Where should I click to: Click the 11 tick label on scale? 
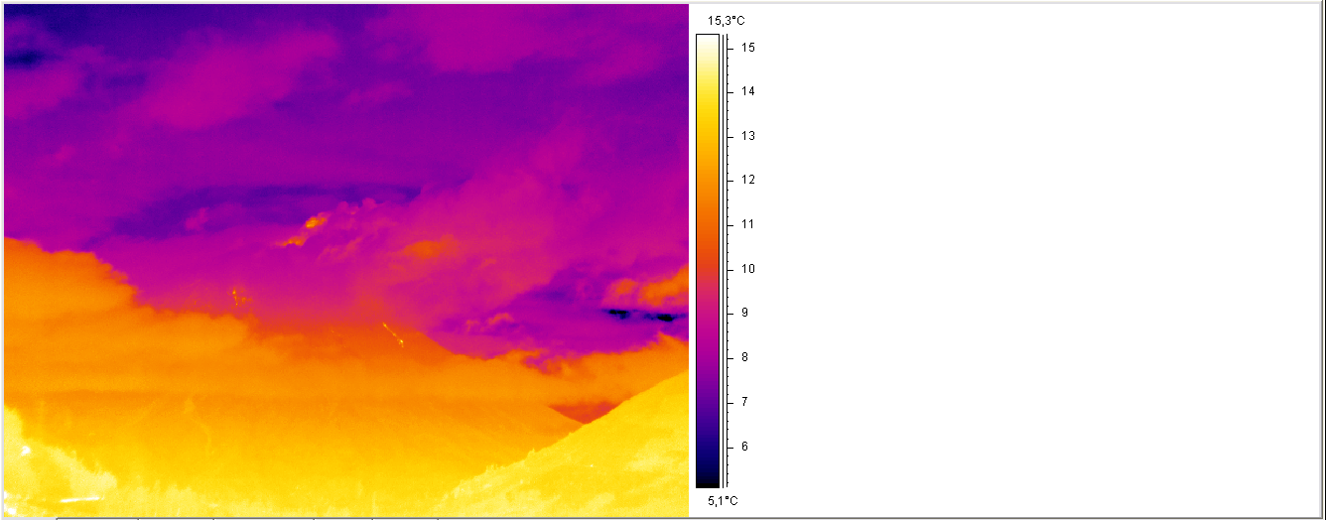click(x=748, y=224)
